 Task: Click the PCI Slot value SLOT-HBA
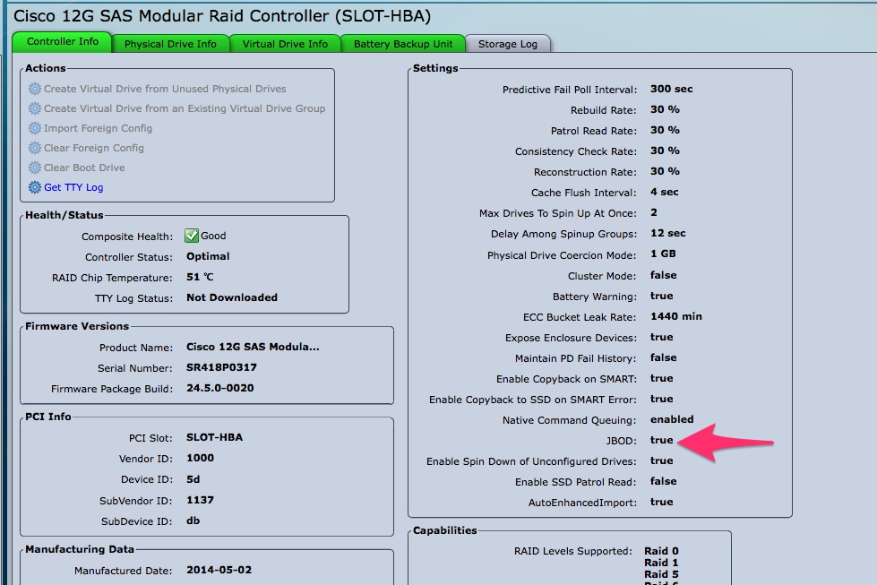(x=214, y=437)
